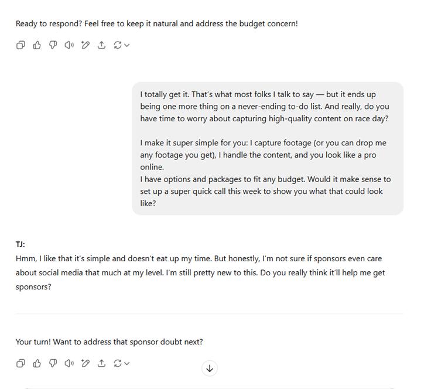
Task: Play read-aloud for the 'Your turn!' reply
Action: 69,363
